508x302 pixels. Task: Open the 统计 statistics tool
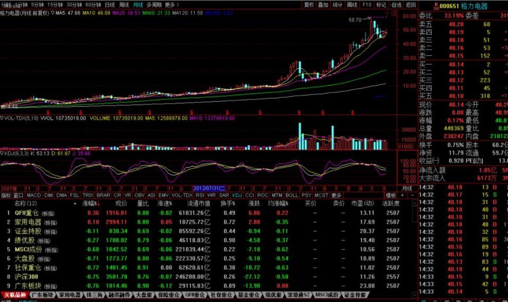[338, 5]
